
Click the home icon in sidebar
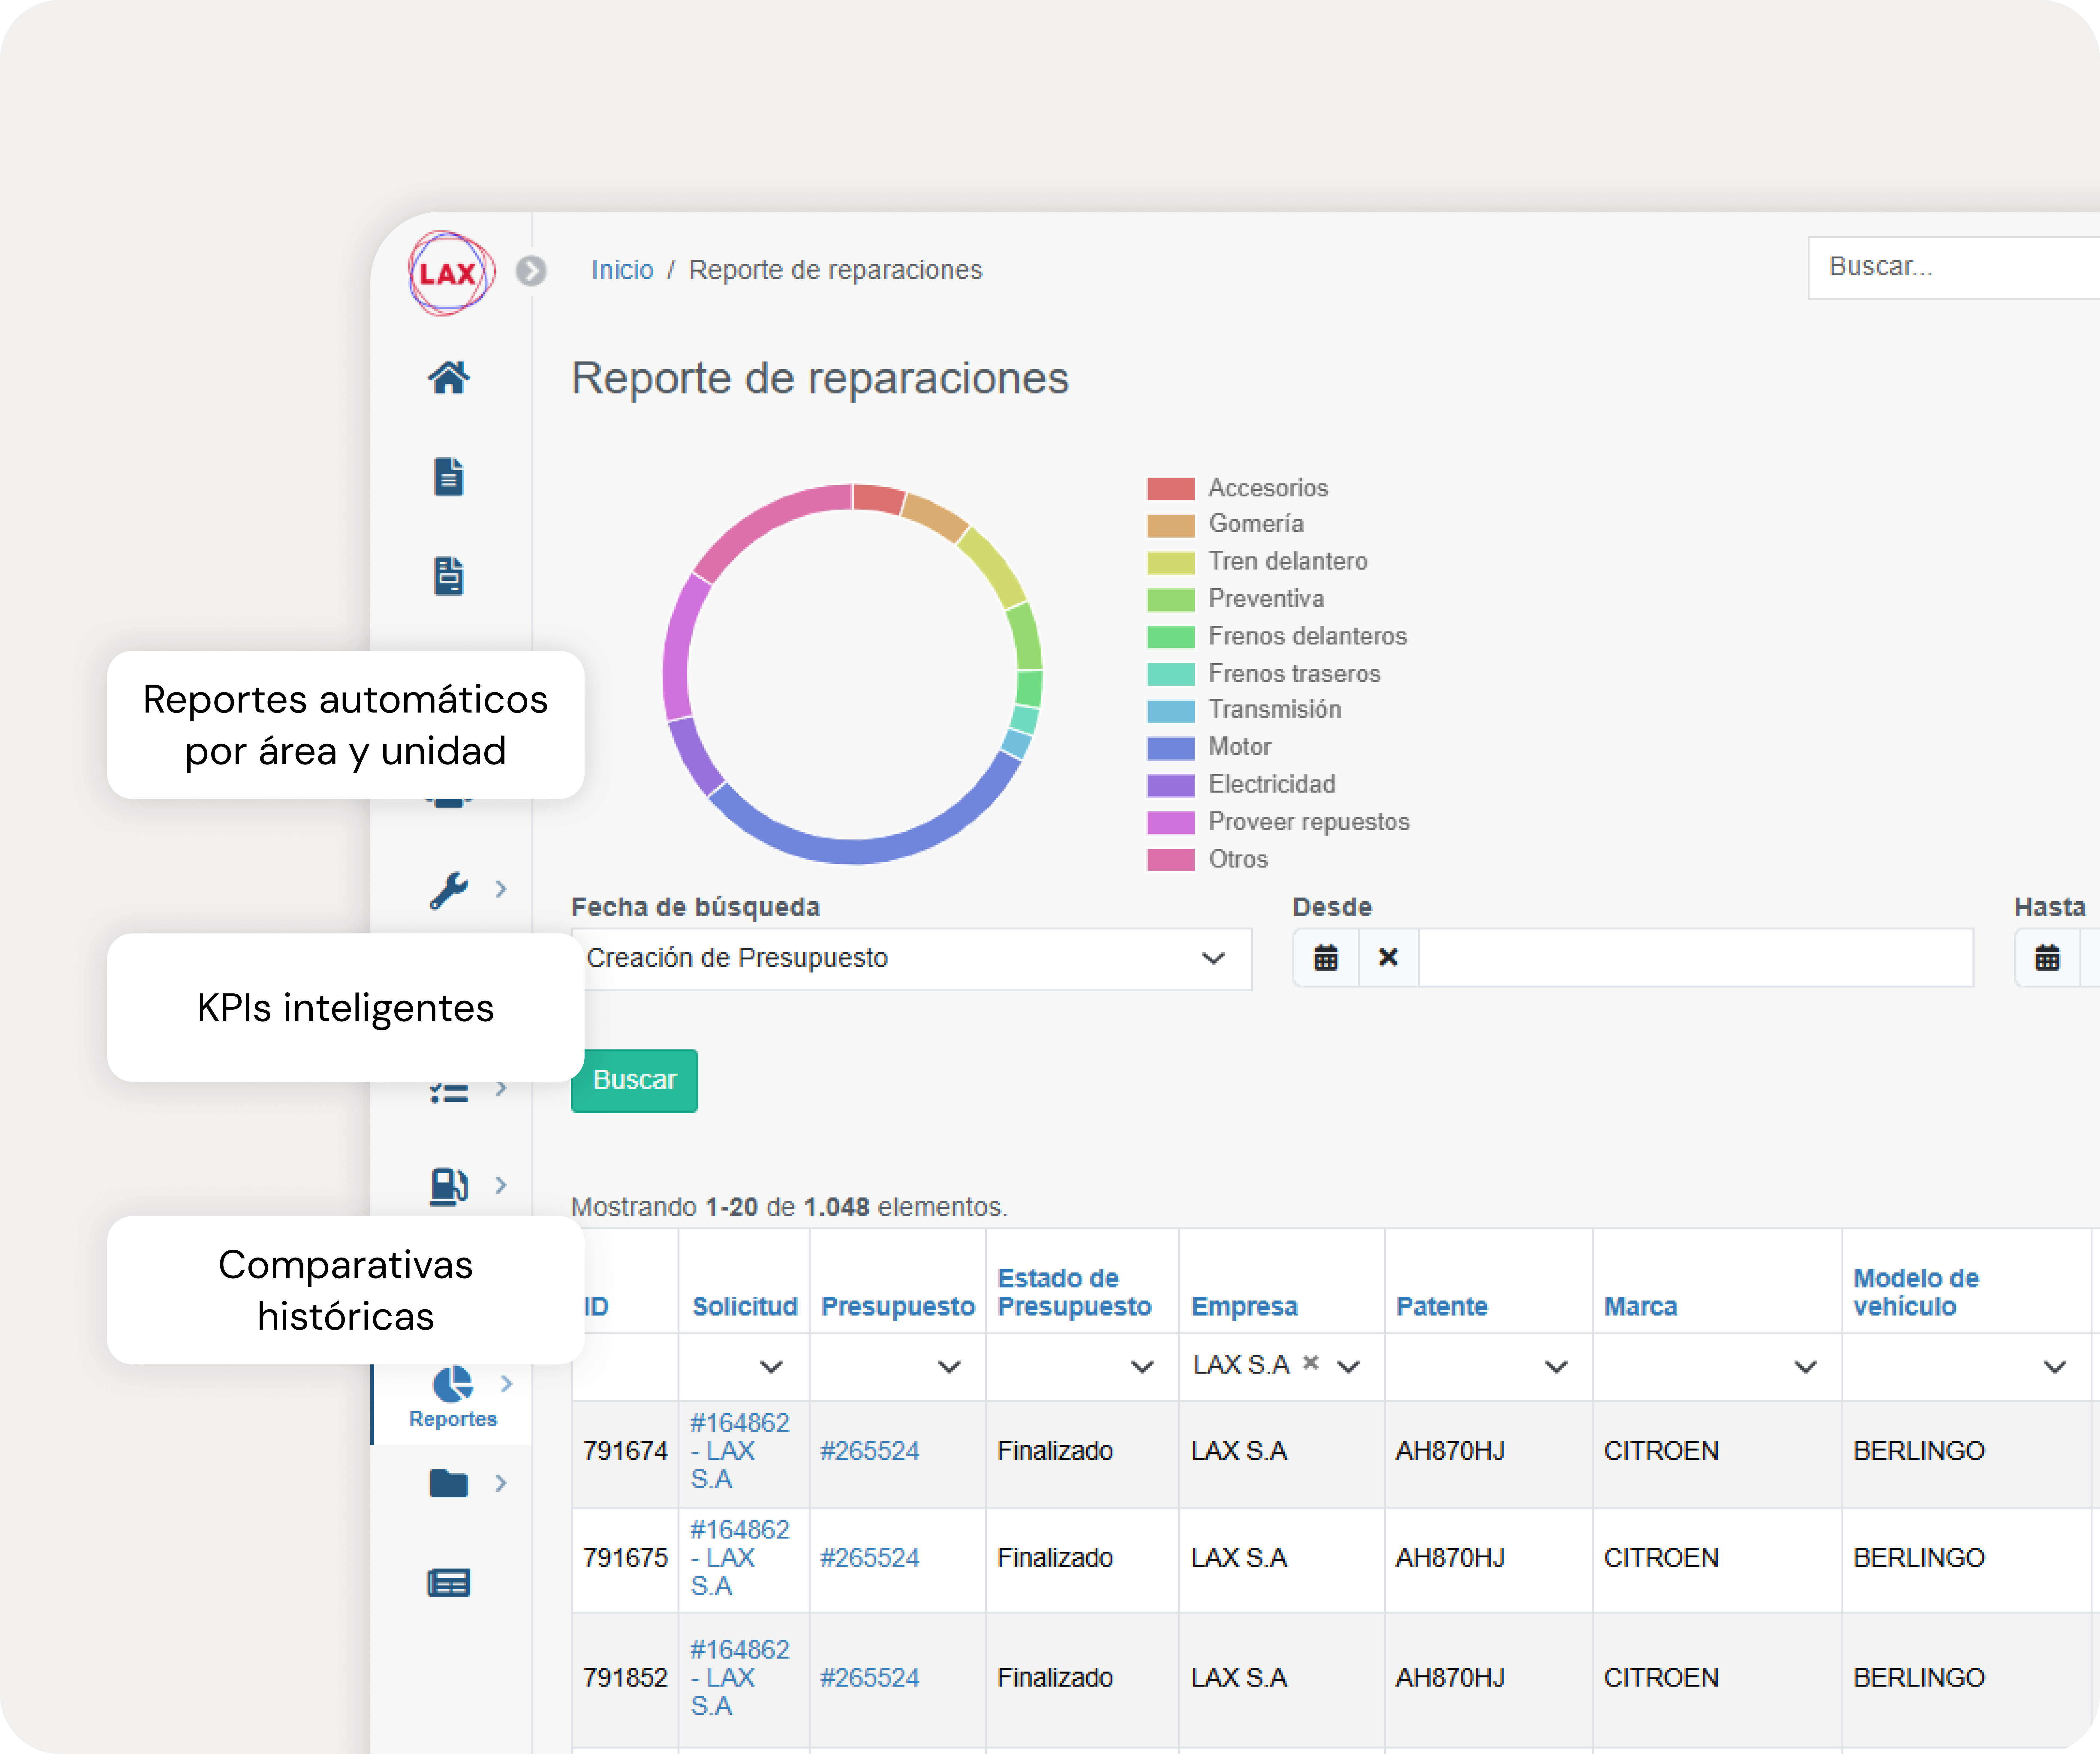click(448, 378)
